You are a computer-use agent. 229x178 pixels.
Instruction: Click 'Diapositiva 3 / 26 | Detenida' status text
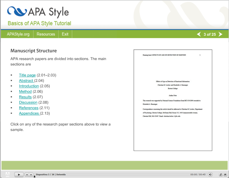[x=51, y=174]
